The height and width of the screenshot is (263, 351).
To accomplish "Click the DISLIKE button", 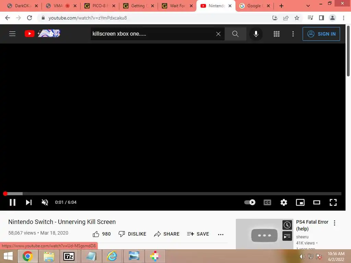I will click(x=132, y=234).
